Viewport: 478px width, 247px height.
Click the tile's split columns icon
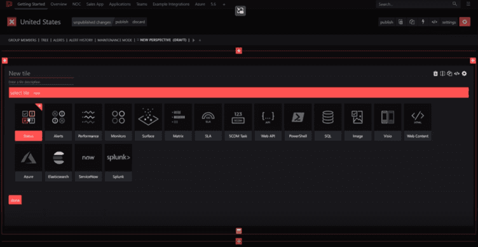click(442, 74)
